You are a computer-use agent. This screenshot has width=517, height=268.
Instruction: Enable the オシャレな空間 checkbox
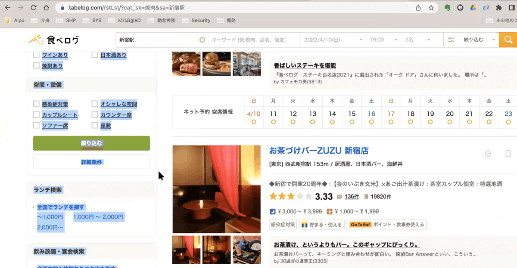click(95, 104)
